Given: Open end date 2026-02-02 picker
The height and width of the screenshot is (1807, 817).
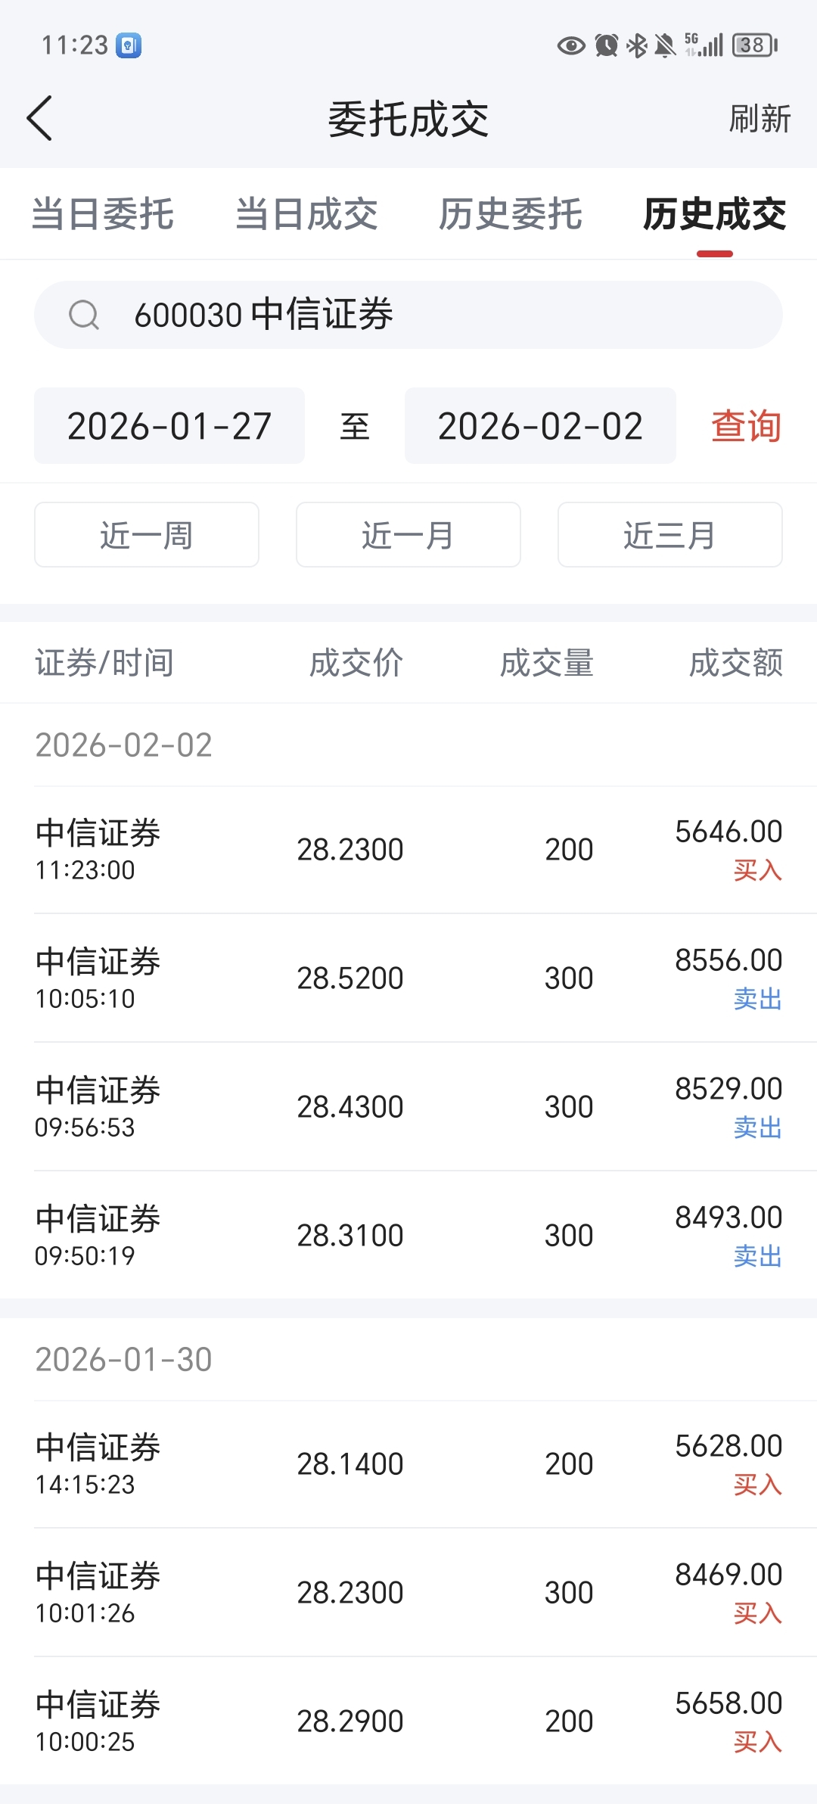Looking at the screenshot, I should click(540, 426).
